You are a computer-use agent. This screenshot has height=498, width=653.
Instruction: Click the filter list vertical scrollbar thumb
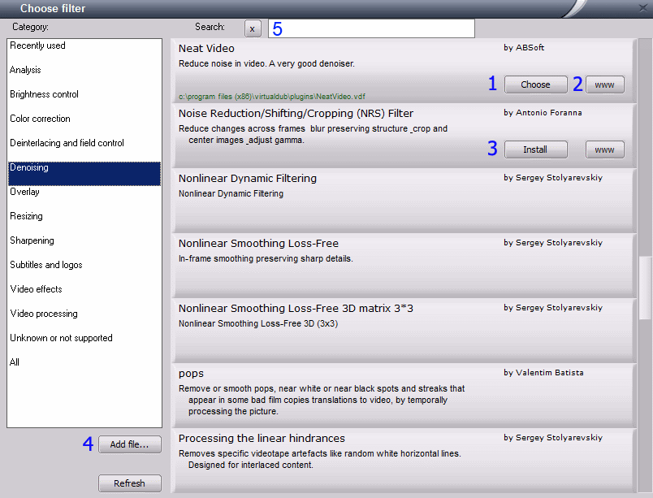(x=646, y=288)
